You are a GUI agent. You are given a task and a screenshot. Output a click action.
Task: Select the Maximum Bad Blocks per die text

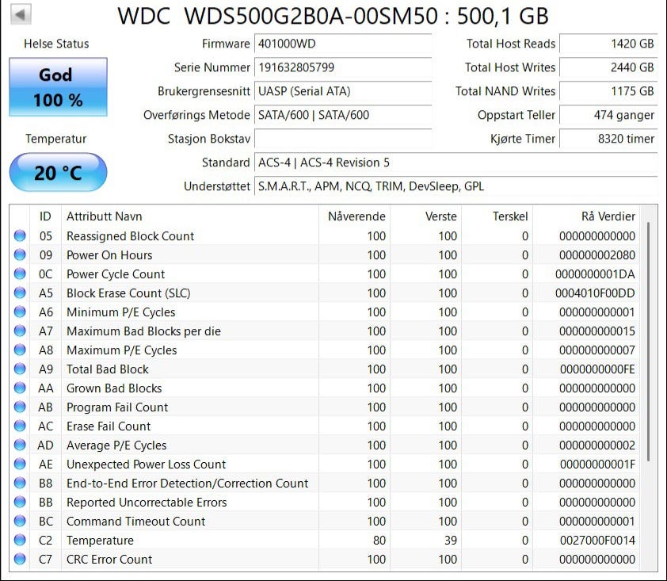pos(144,331)
